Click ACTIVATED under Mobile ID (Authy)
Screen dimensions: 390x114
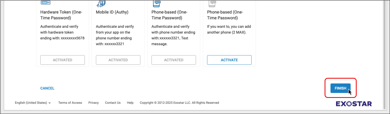(118, 60)
